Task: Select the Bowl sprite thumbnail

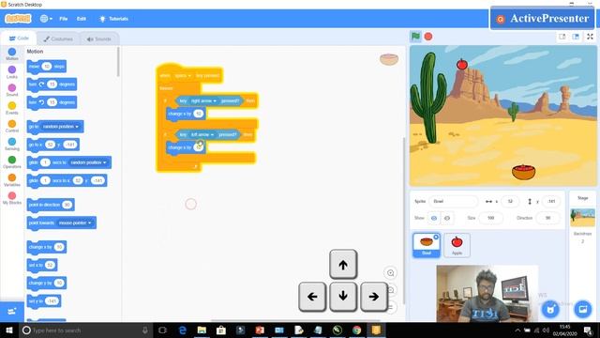Action: [427, 245]
